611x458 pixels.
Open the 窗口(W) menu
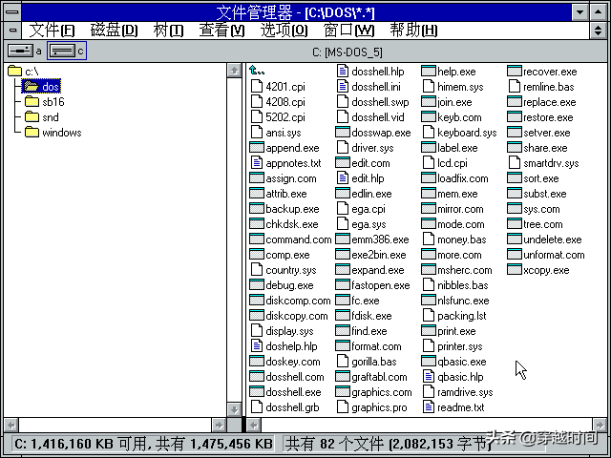click(x=348, y=30)
